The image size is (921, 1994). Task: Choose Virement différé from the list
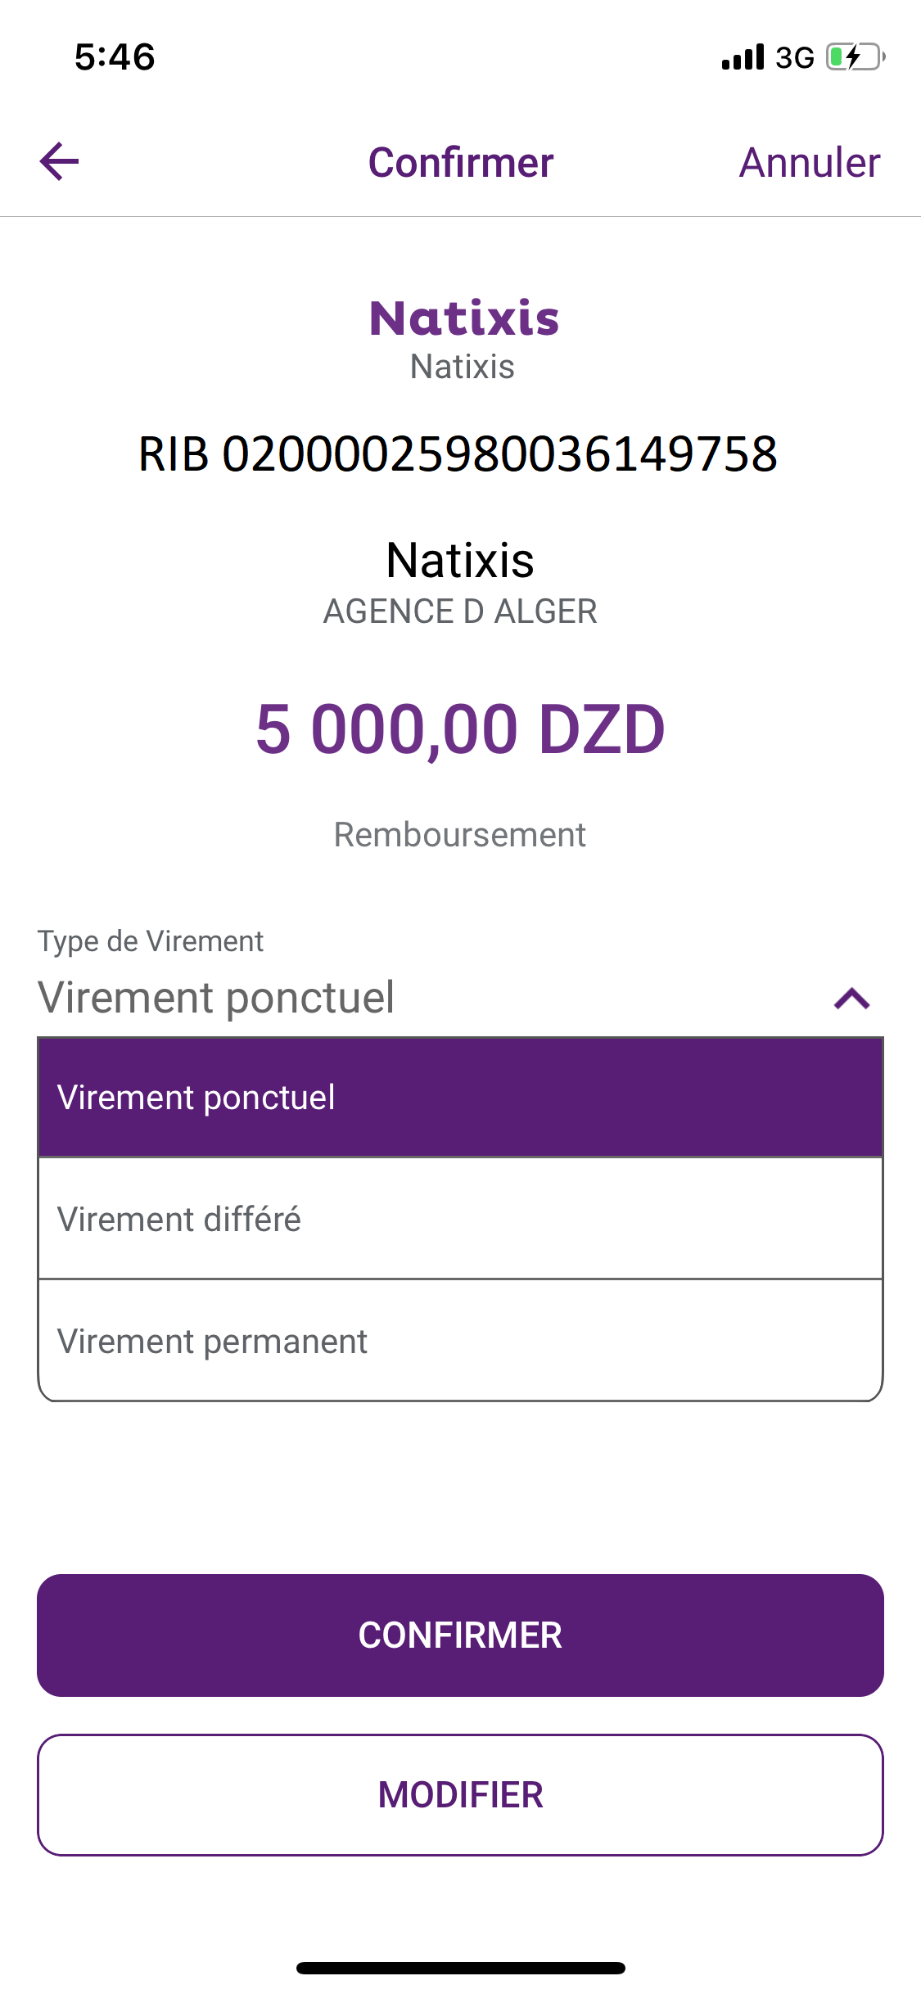(460, 1219)
